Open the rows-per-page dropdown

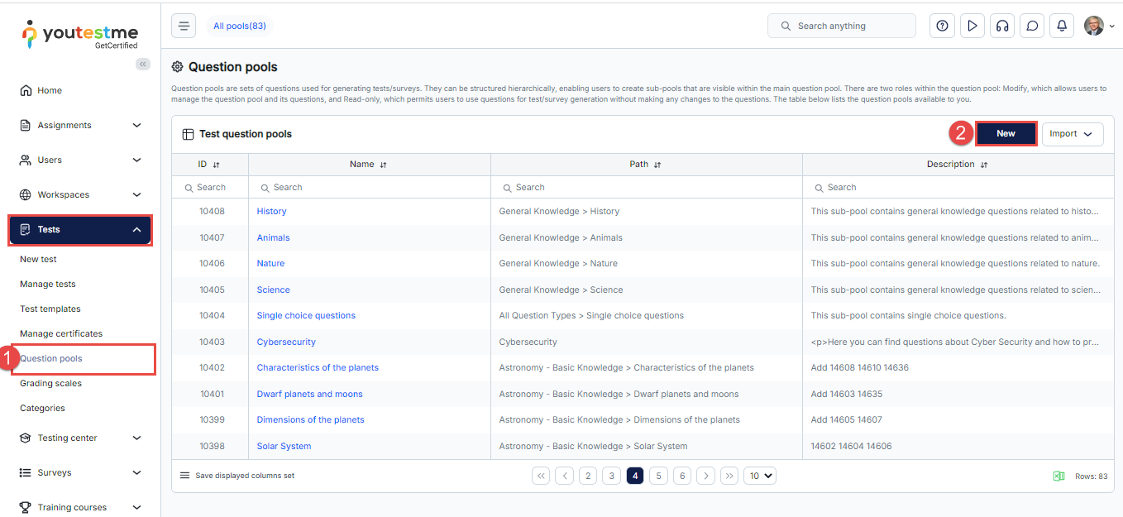click(759, 476)
